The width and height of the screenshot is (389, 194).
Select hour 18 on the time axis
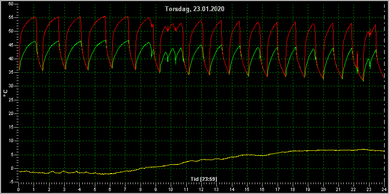pyautogui.click(x=293, y=189)
